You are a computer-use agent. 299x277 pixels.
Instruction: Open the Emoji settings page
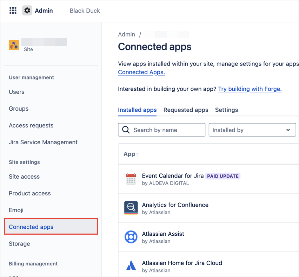pos(16,210)
